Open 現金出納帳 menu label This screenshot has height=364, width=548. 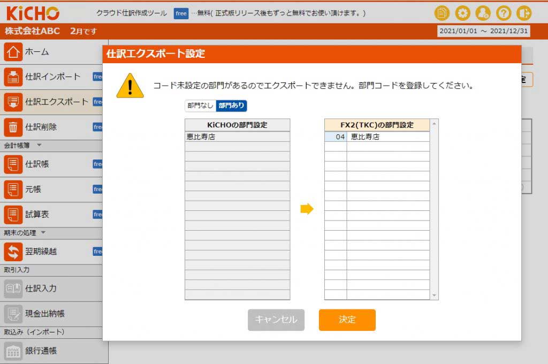point(45,314)
